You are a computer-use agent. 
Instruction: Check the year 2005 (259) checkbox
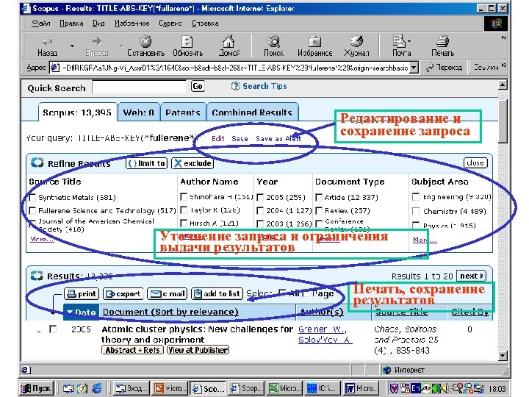tap(260, 197)
